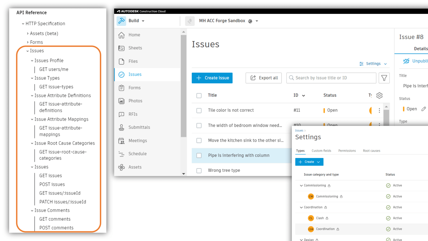Open GET users/me API entry

54,69
